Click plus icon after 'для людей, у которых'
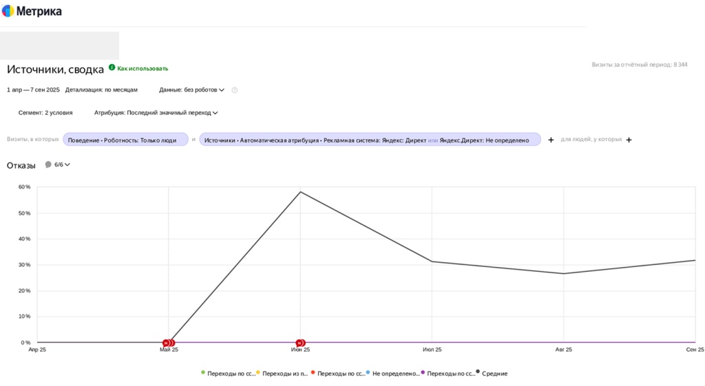The image size is (705, 386). tap(629, 140)
